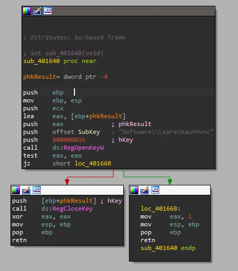Viewport: 238px width, 271px height.
Task: Click 'push eax' instruction with phkResult comment
Action: click(x=43, y=124)
